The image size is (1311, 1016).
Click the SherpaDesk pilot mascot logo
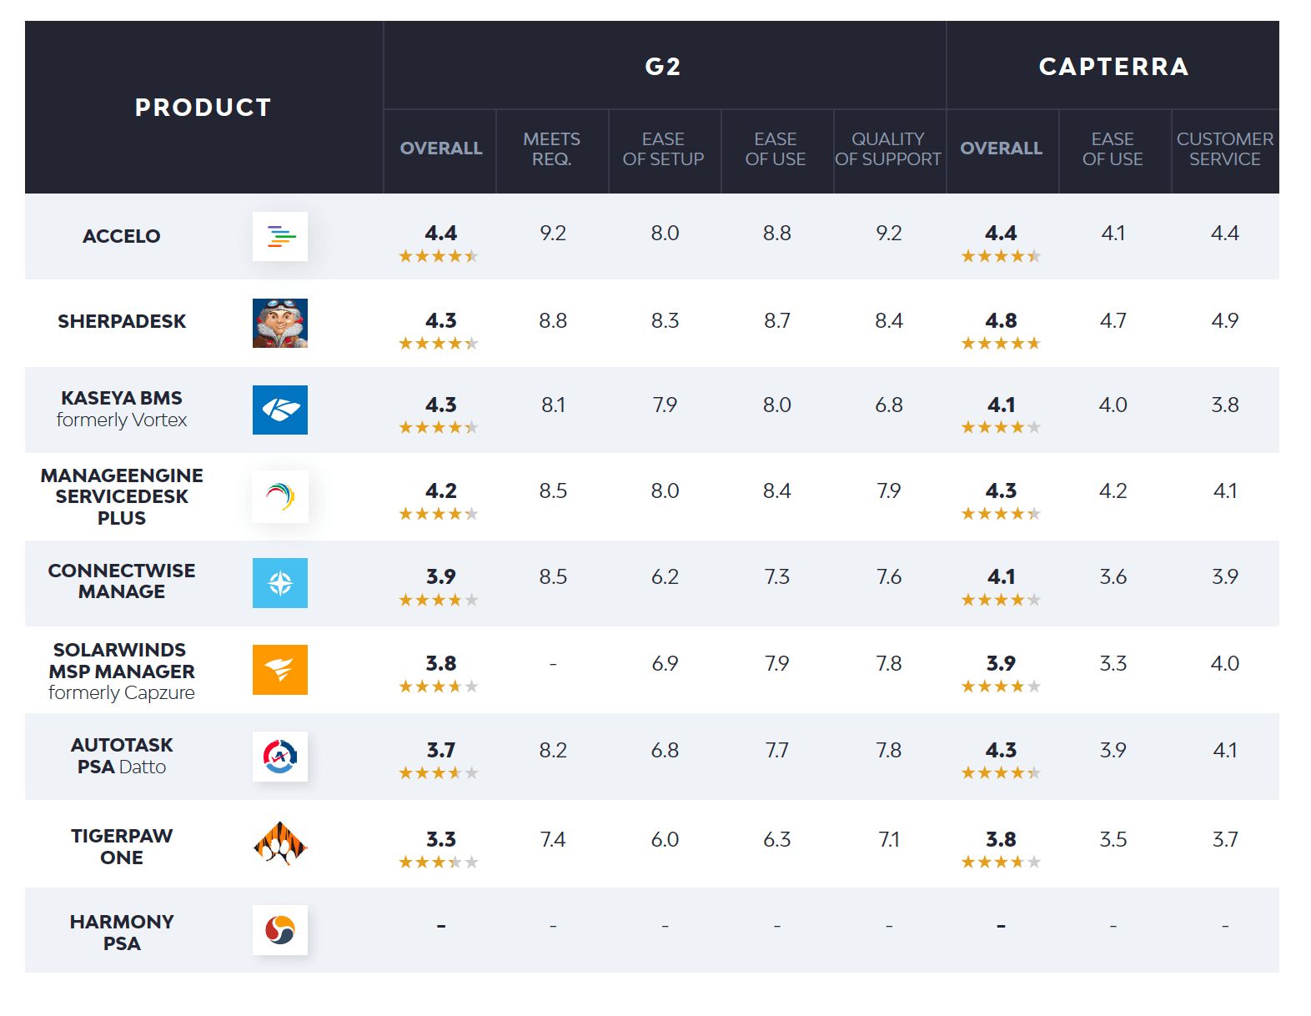(x=280, y=323)
